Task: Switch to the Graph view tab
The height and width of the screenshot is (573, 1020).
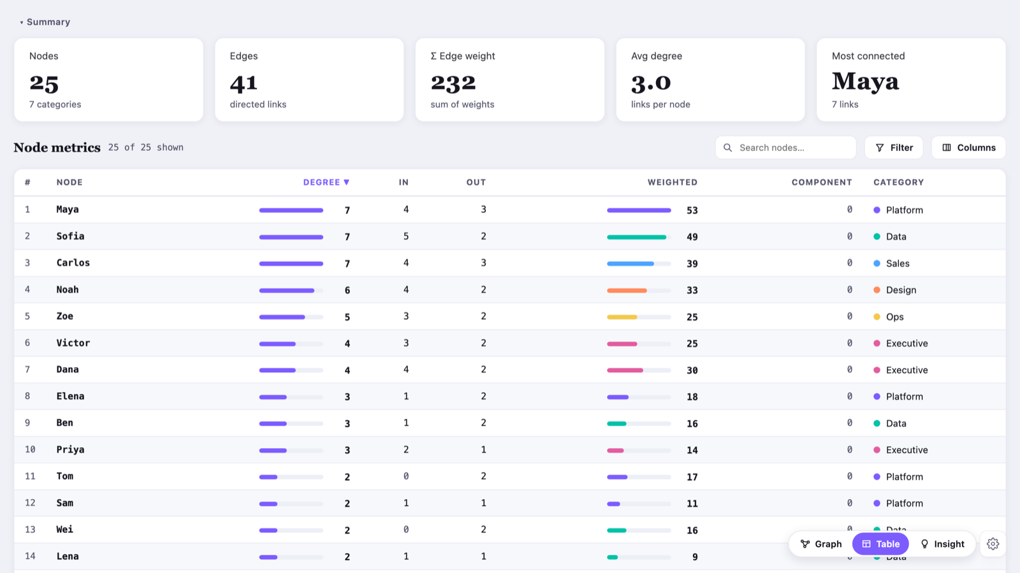Action: [x=821, y=544]
